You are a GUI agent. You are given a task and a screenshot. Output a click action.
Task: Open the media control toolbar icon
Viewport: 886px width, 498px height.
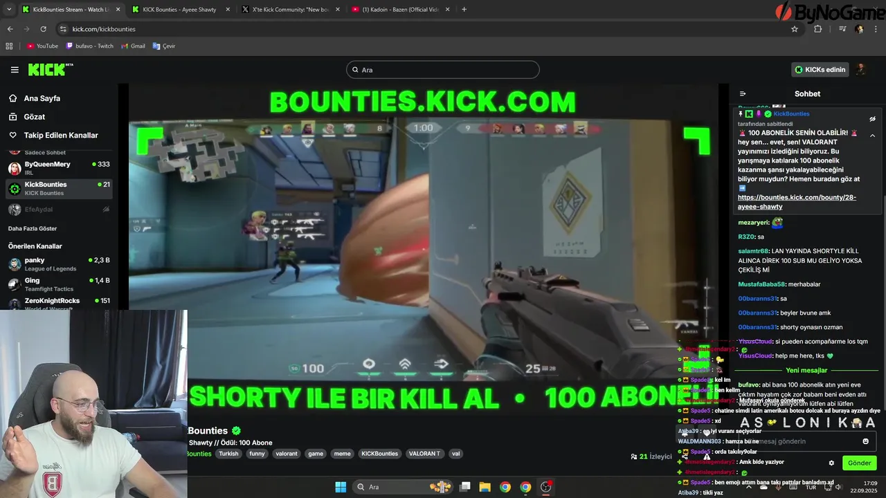click(x=842, y=29)
